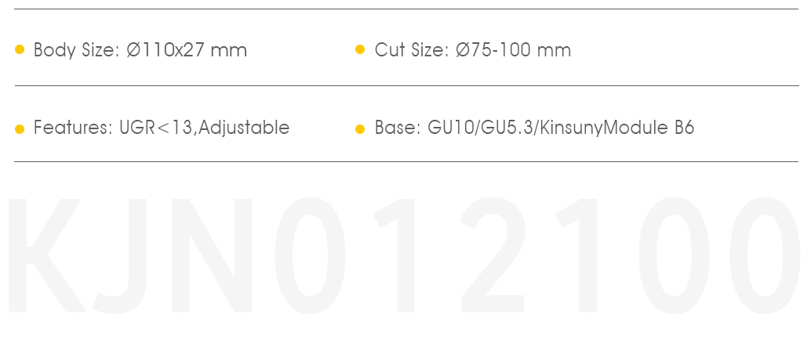Click the first 0 in the model watermark

click(309, 255)
